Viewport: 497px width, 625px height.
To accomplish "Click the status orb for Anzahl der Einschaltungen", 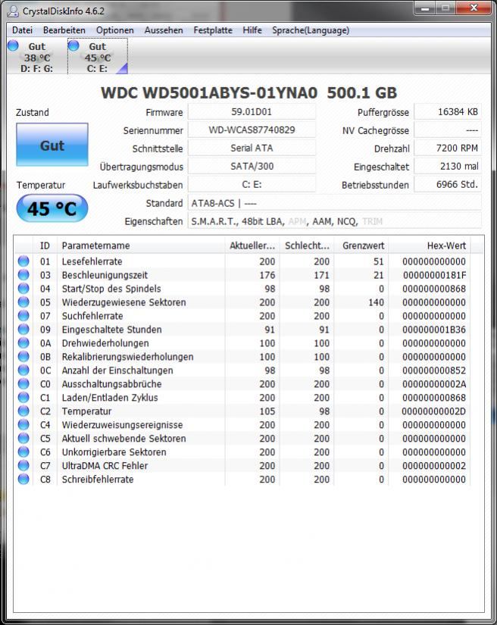I will [x=23, y=370].
